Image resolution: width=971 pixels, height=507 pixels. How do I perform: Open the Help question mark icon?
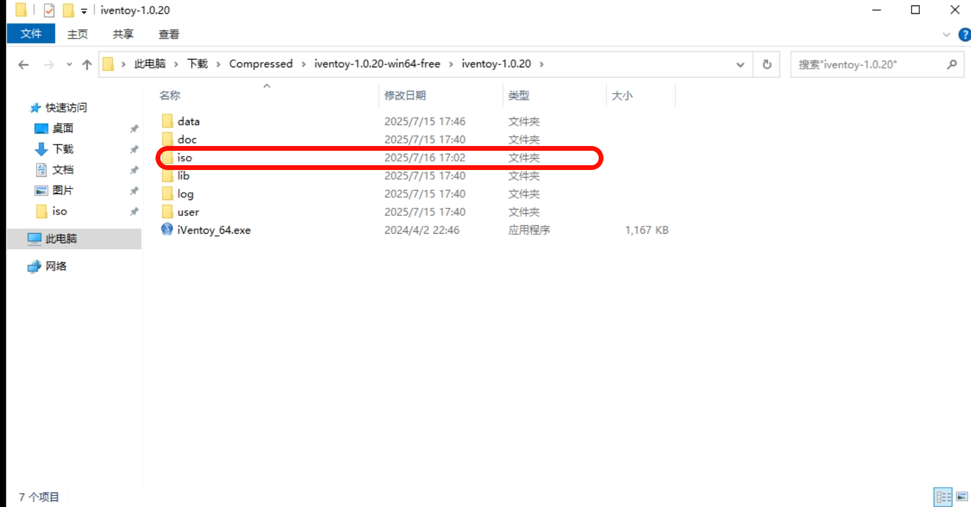964,35
